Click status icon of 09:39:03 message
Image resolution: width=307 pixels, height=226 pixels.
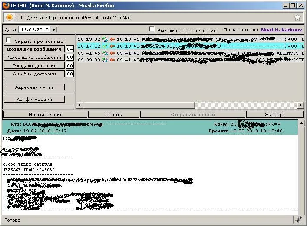[105, 60]
